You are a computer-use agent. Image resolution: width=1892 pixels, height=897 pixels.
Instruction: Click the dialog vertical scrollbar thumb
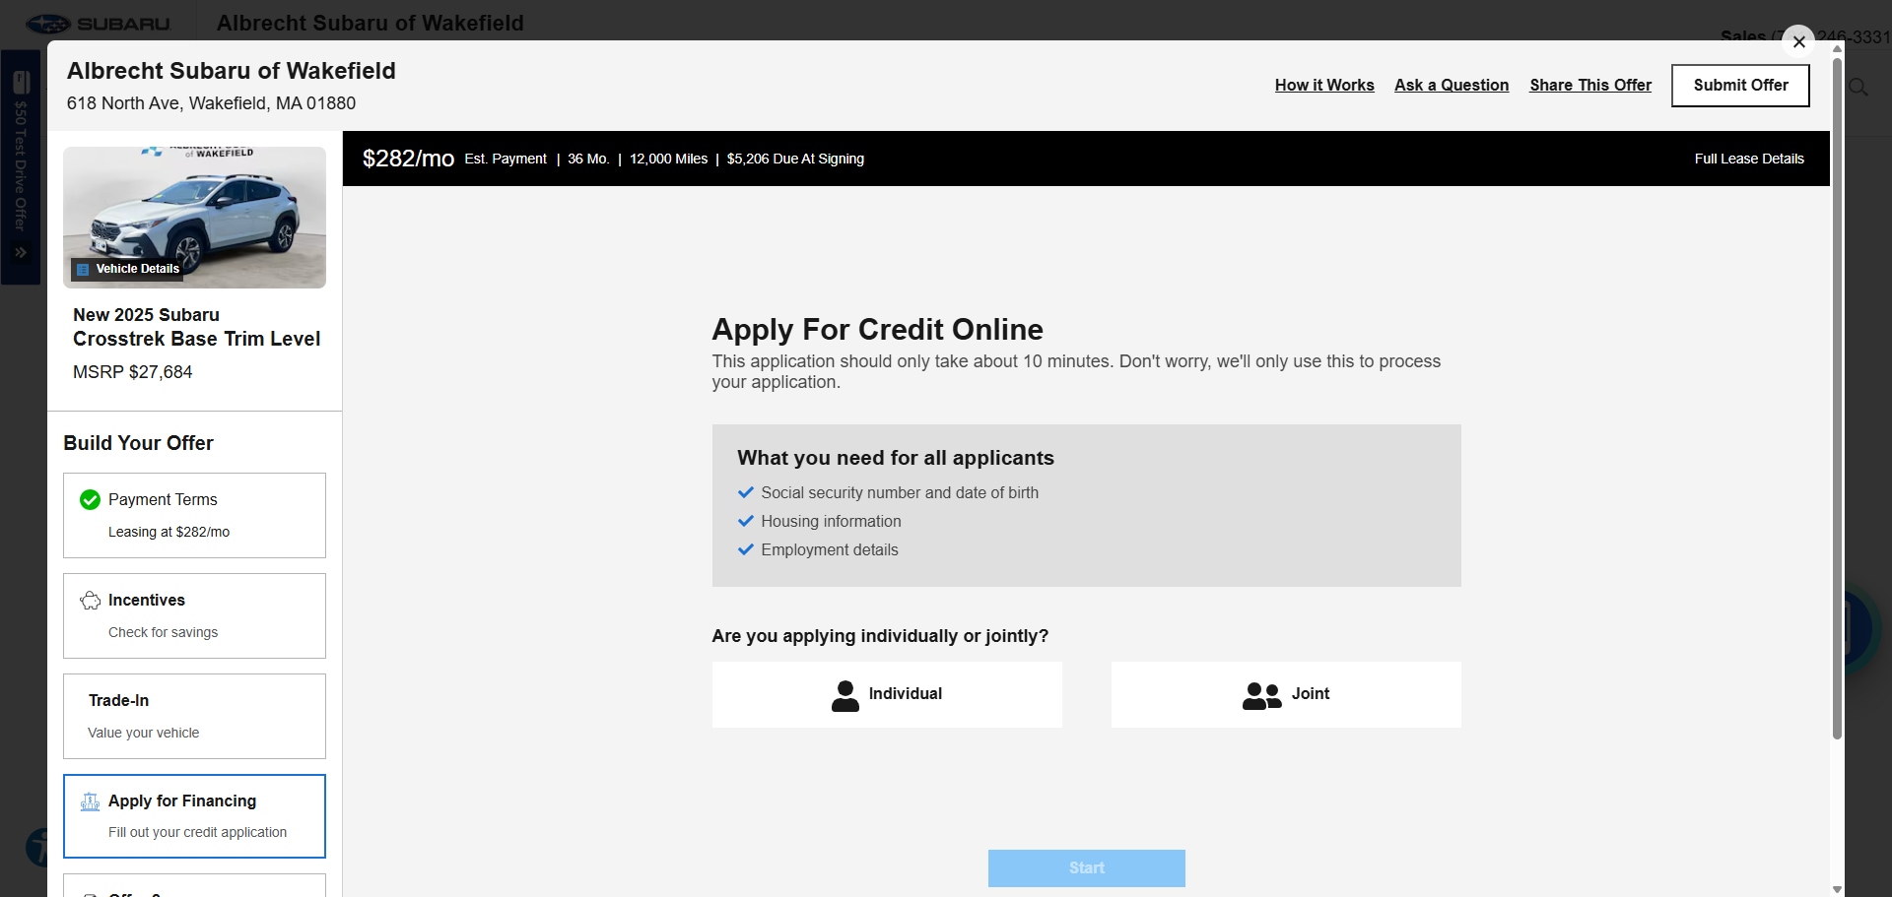point(1837,398)
